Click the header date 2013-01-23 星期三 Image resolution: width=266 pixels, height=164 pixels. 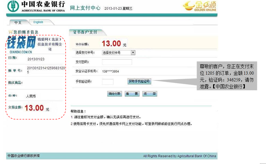tap(118, 8)
